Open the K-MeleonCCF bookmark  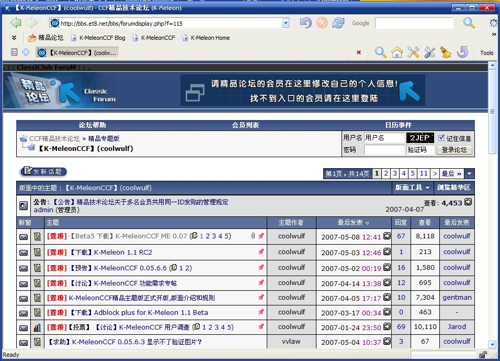(x=154, y=38)
